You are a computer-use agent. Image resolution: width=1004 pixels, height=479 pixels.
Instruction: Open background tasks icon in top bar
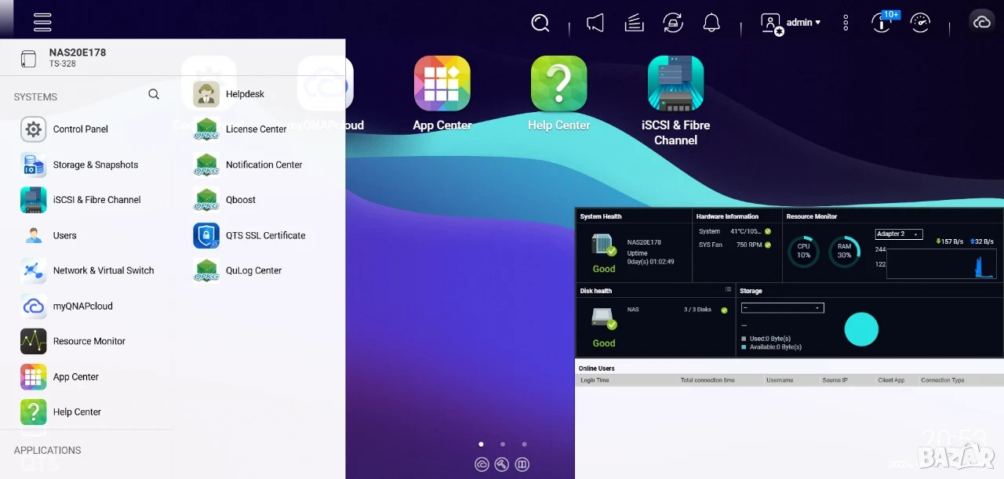tap(634, 23)
